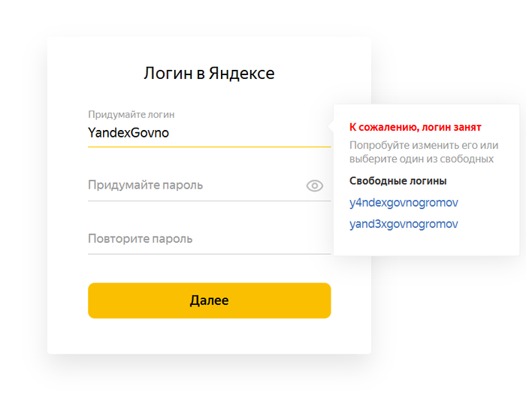Click the page background outside the form
This screenshot has height=411, width=526.
point(451,338)
